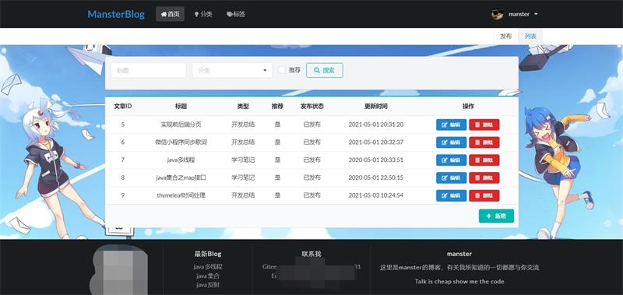Open footer link java 集合
The width and height of the screenshot is (623, 295).
(x=208, y=276)
